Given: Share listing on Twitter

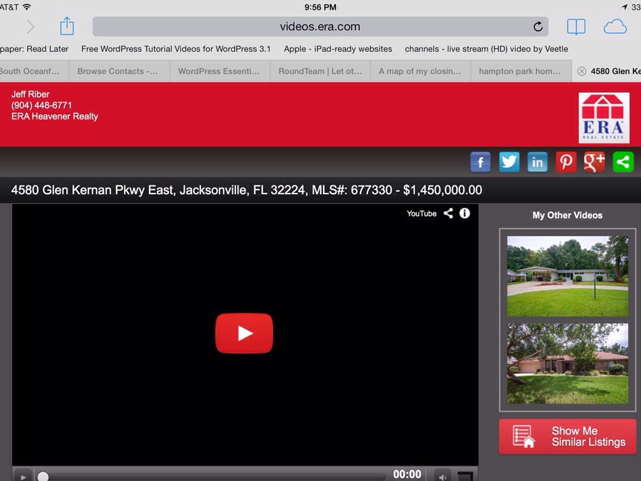Looking at the screenshot, I should 509,162.
